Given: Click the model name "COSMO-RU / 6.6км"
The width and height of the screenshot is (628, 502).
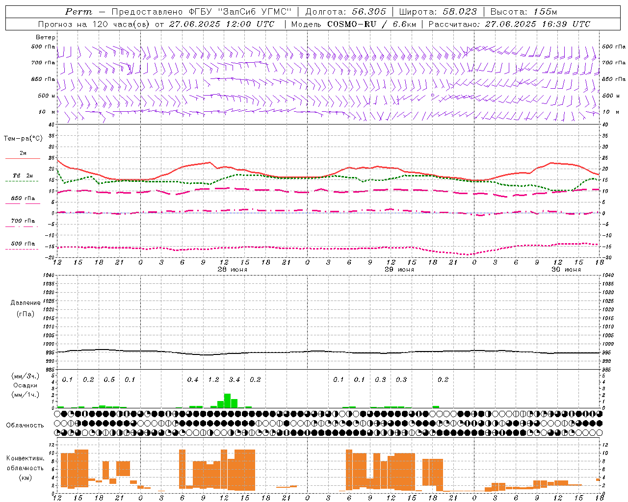Looking at the screenshot, I should 371,24.
